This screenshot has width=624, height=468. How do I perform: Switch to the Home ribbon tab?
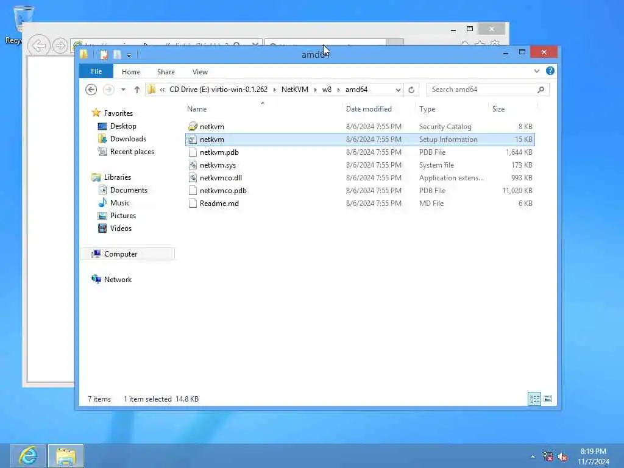pyautogui.click(x=131, y=72)
